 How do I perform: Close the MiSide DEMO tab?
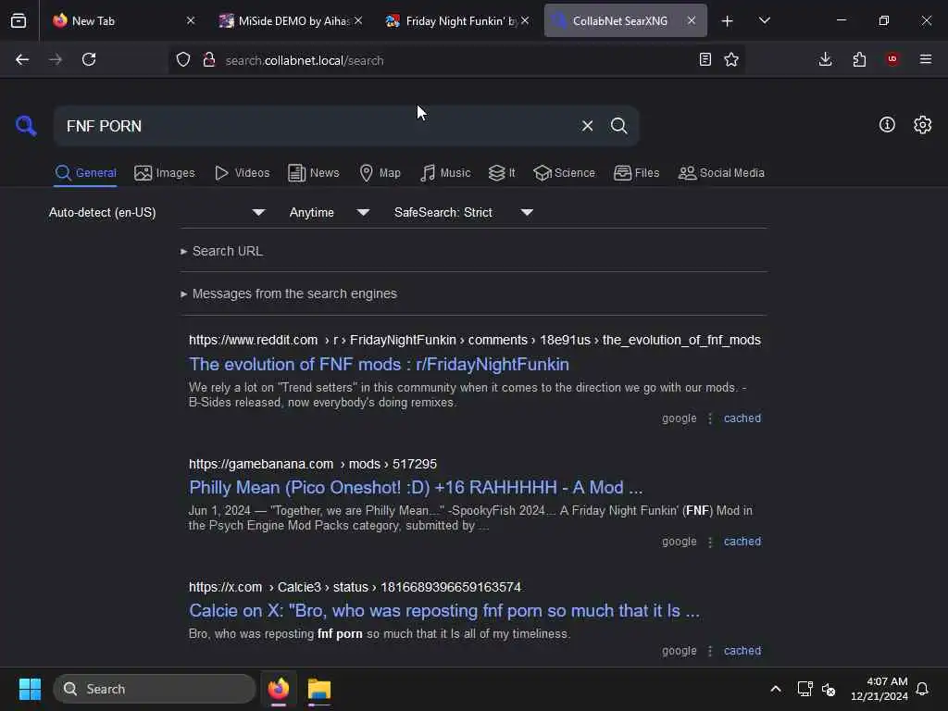358,21
